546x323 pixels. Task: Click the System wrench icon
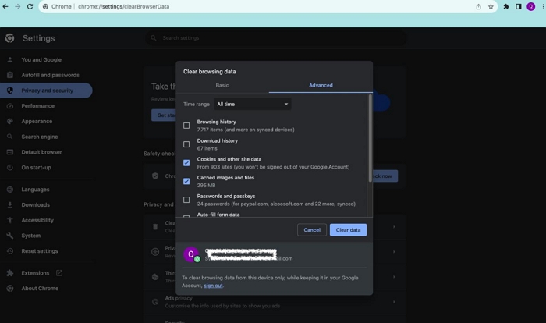[x=10, y=236]
